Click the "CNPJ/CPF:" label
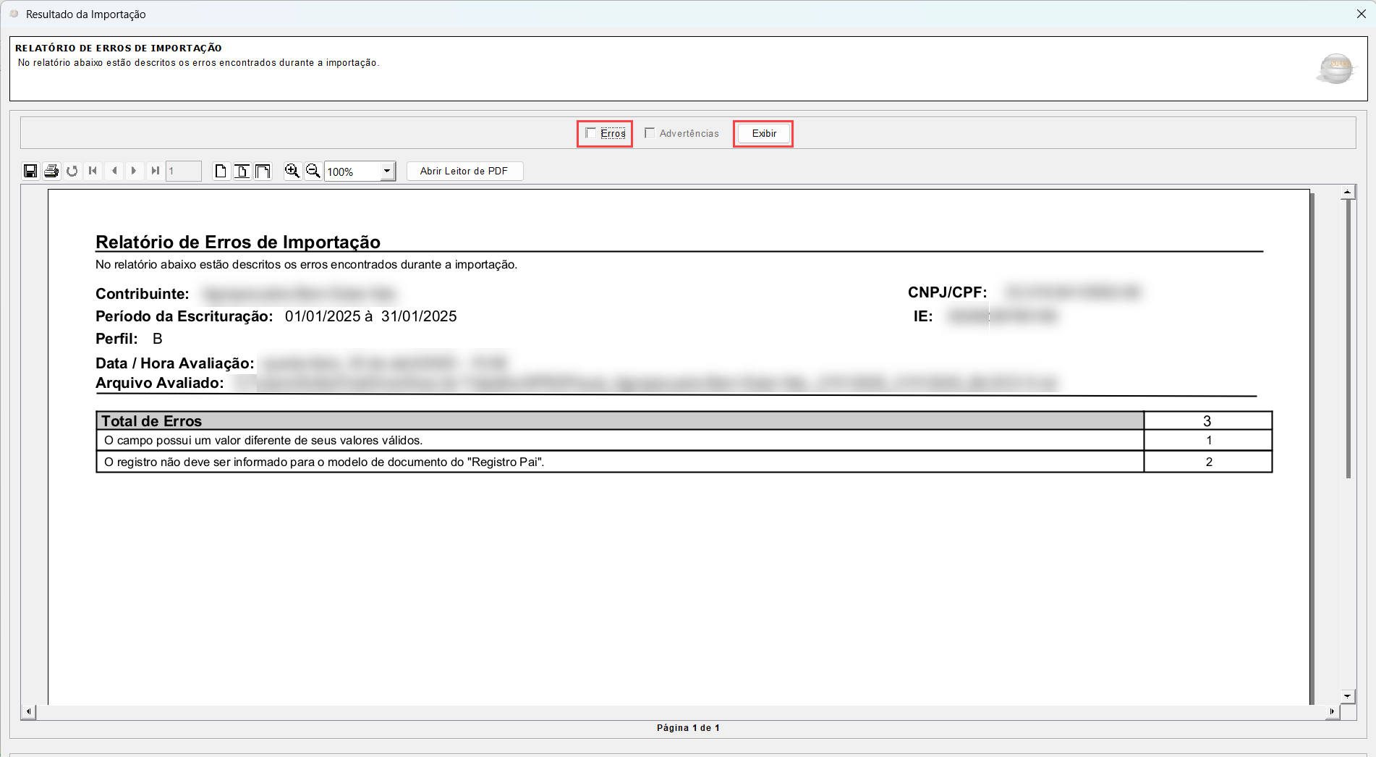Screen dimensions: 1376x757 click(948, 292)
